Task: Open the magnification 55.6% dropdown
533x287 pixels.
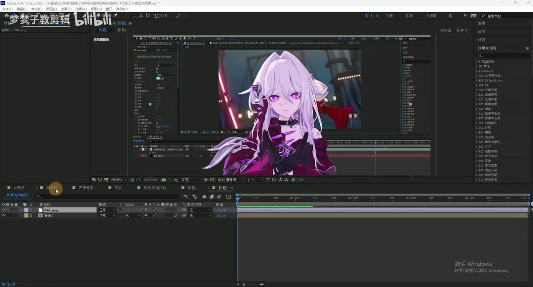Action: [118, 180]
